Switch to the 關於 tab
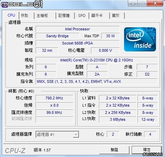The width and height of the screenshot is (165, 157). point(117,16)
